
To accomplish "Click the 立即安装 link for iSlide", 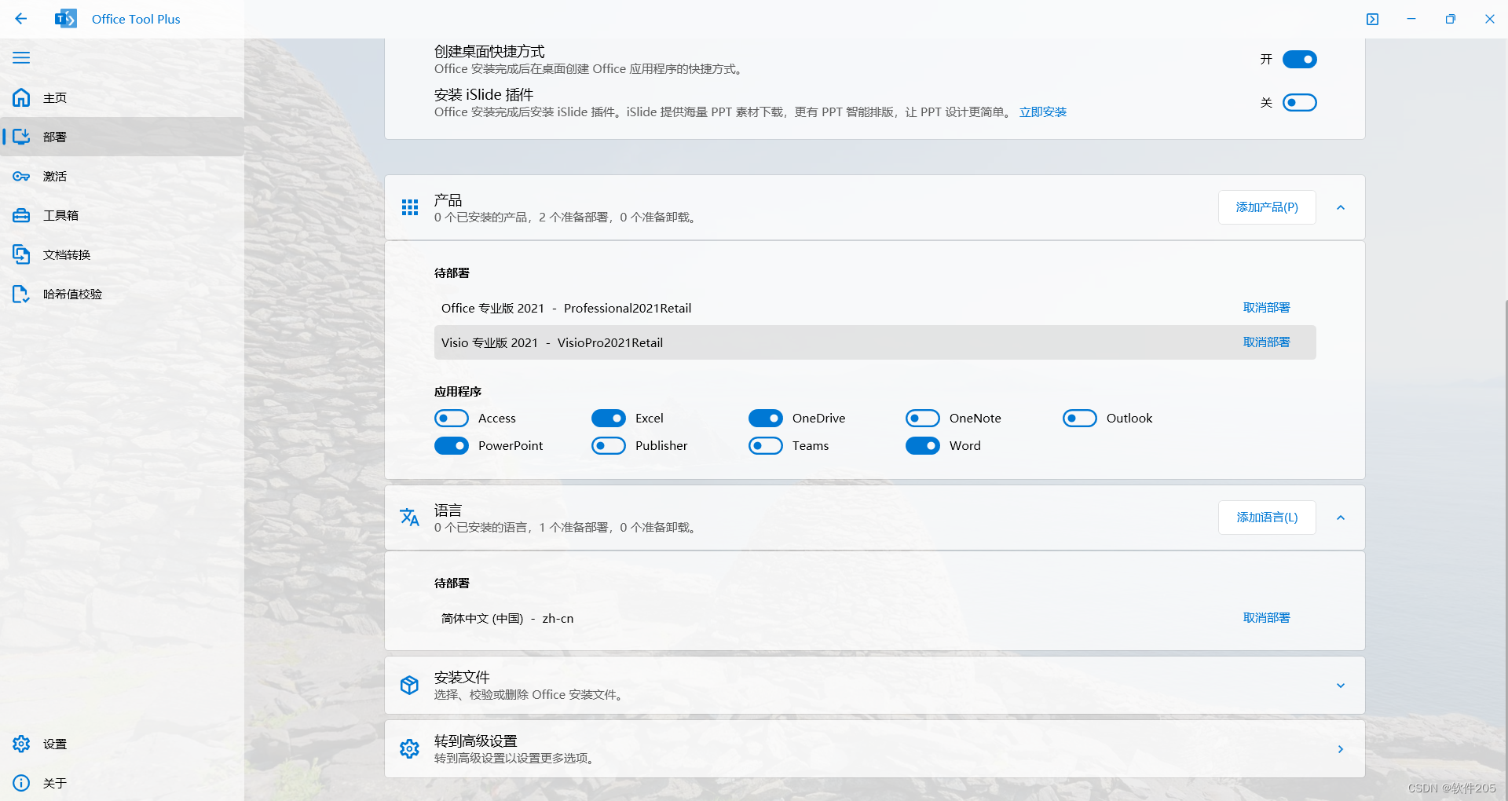I will (1043, 112).
